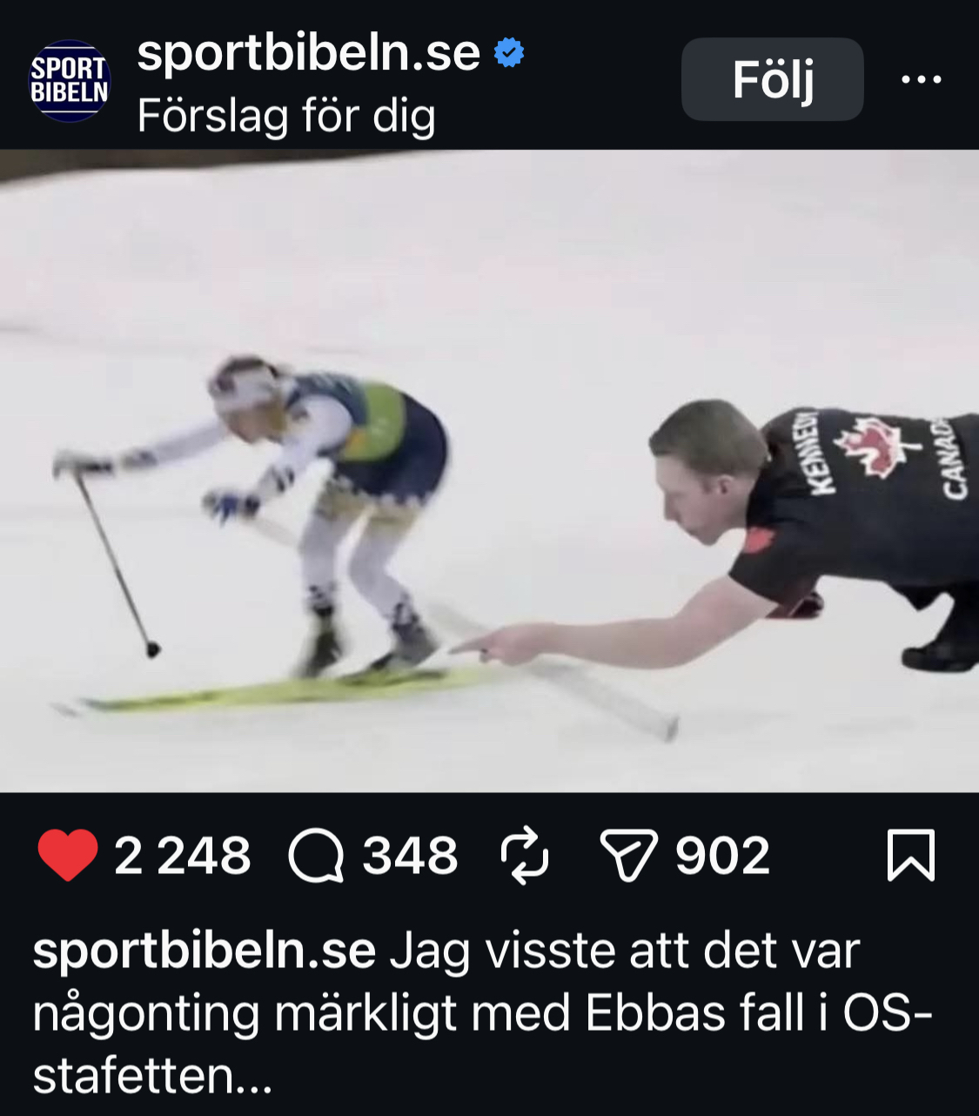
Task: Save post with bookmark icon
Action: (x=911, y=856)
